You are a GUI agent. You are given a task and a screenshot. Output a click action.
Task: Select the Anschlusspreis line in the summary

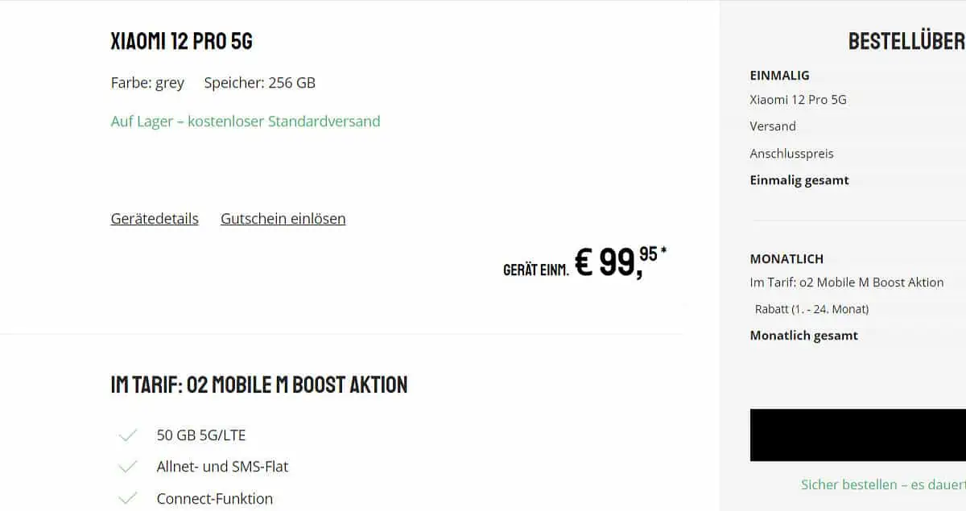point(791,153)
